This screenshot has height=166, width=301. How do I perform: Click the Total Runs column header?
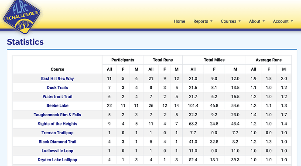pos(163,60)
